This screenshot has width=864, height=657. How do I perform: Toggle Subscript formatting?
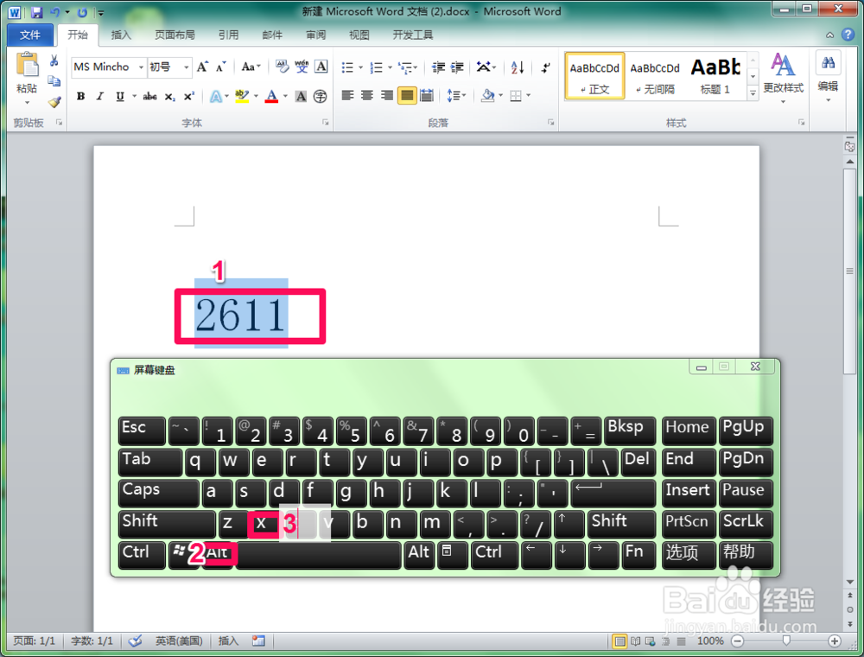click(x=170, y=97)
